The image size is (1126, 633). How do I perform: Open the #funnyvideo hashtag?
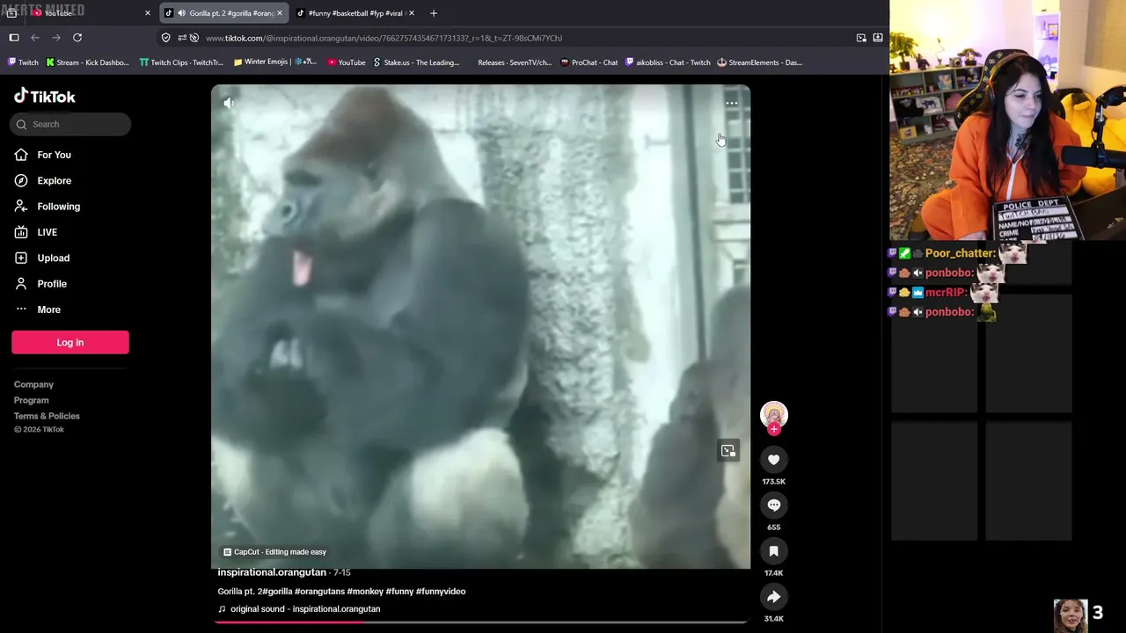click(x=441, y=592)
